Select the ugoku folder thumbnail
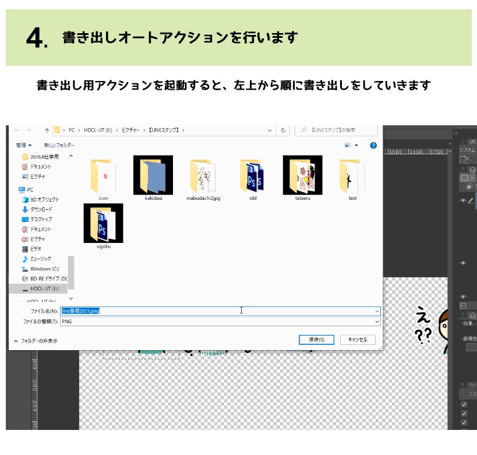Image resolution: width=477 pixels, height=455 pixels. pos(104,224)
